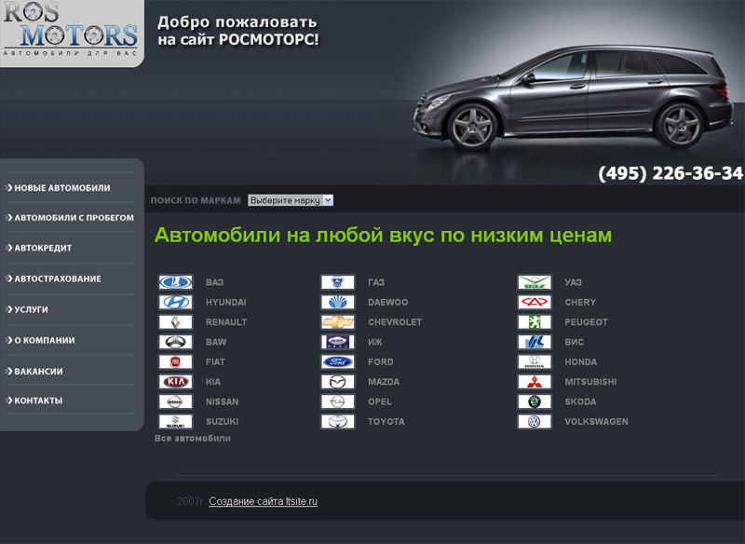745x544 pixels.
Task: Select the KIA text link
Action: pos(213,382)
